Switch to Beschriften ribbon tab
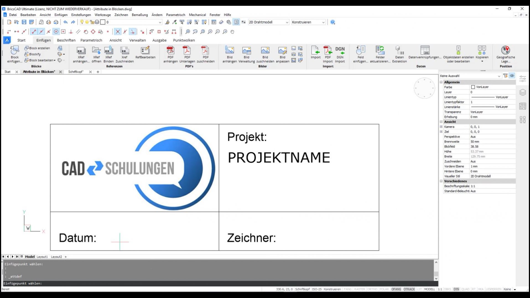Viewport: 530px width, 298px height. click(66, 40)
